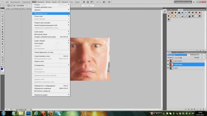Open Skype from the taskbar
Image resolution: width=207 pixels, height=116 pixels.
coord(59,113)
